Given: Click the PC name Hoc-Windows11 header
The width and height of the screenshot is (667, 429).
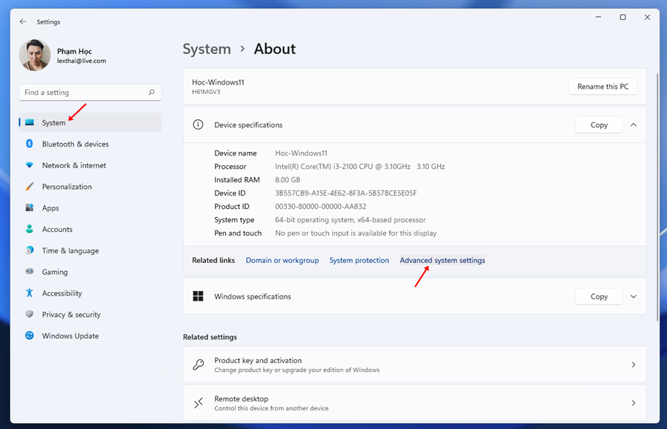Looking at the screenshot, I should pos(218,82).
